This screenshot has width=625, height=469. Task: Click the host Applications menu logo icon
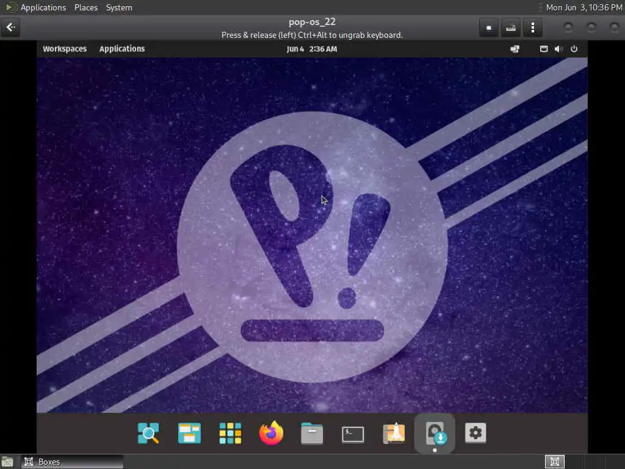pos(11,7)
